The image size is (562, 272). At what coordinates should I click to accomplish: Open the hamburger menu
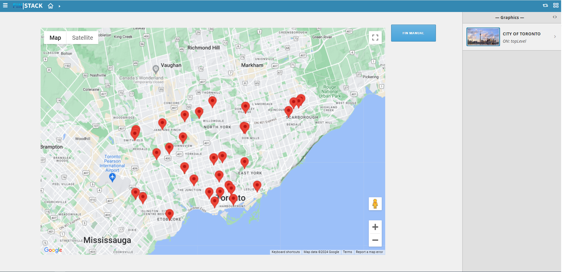(5, 6)
